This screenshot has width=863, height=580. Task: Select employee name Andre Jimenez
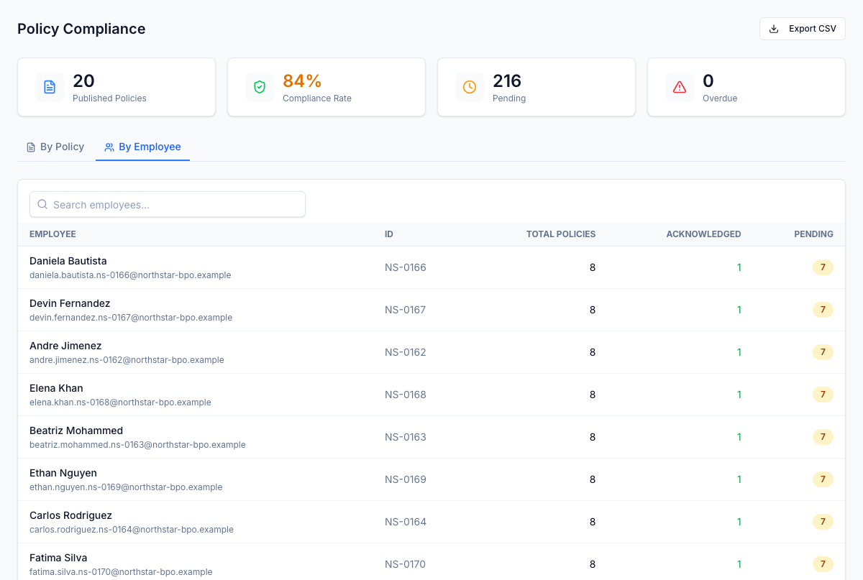[65, 346]
